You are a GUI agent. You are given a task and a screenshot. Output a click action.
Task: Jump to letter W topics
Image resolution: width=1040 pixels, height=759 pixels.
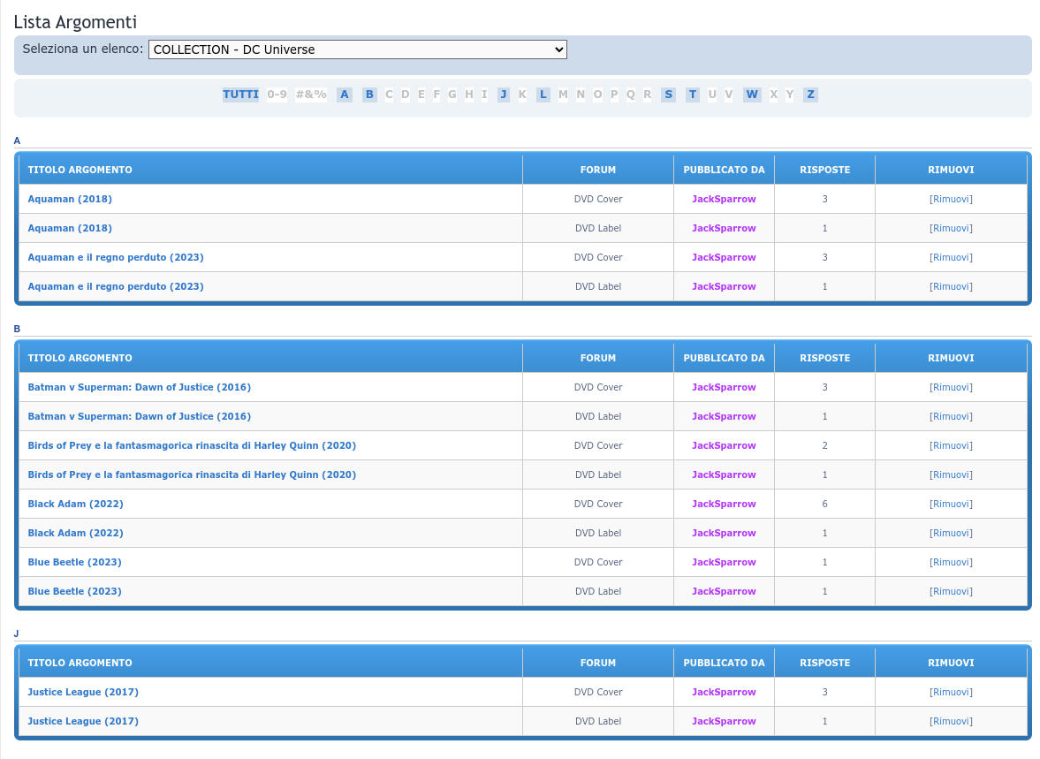pos(752,95)
